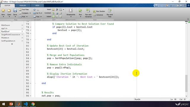Toggle breakpoint on line 75
190x107 pixels.
[31, 30]
